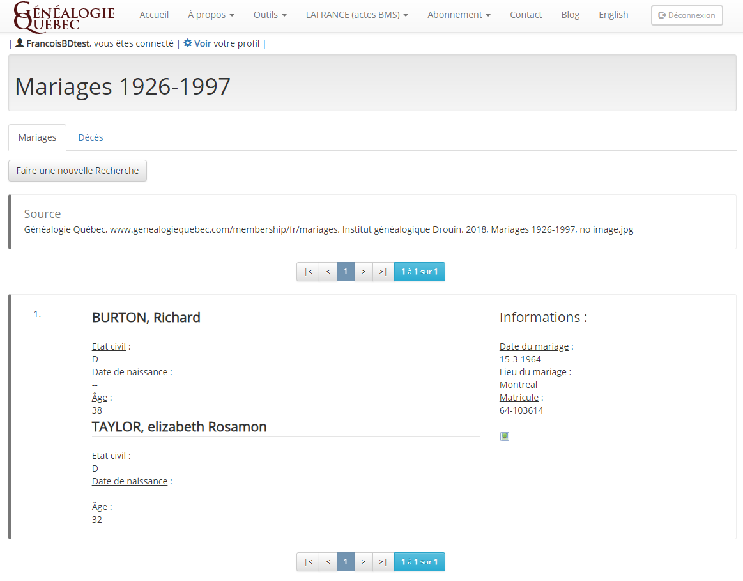Go to next page in top pagination
The width and height of the screenshot is (743, 581).
click(364, 272)
